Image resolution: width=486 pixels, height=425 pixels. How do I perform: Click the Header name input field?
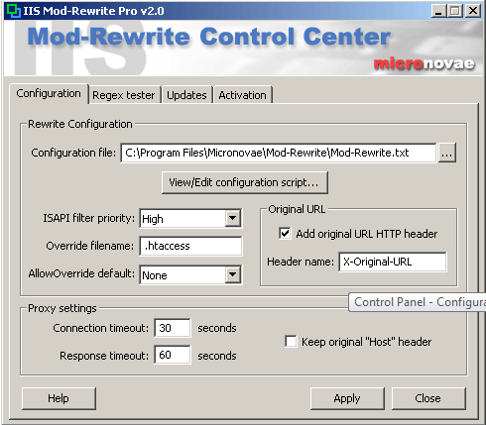(393, 262)
